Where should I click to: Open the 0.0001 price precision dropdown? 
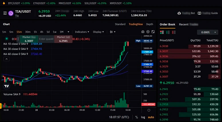tap(208, 32)
